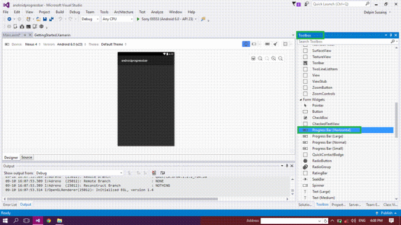
Task: Click the Search Toolbox input field
Action: point(344,42)
